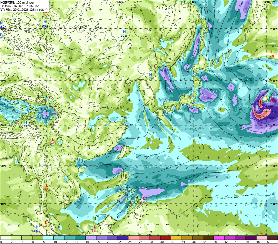Pick the 46–48 deep purple legend swatch
278x244 pixels.
click(251, 238)
